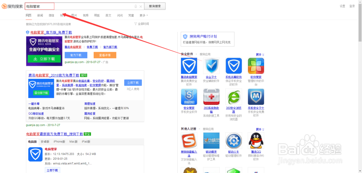Open the 手机安全卫士 shield M icon
This screenshot has height=173, width=362.
pyautogui.click(x=256, y=97)
